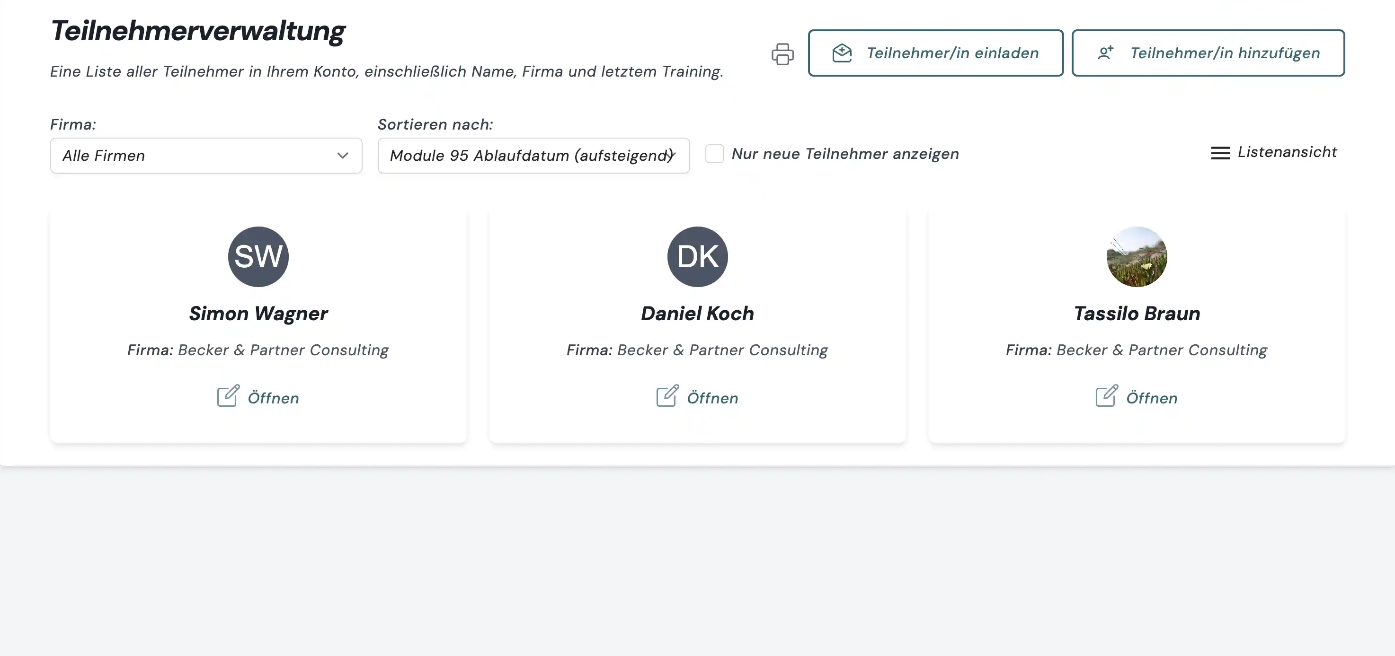Screen dimensions: 1395x656
Task: Click the Teilnehmer/in hinzufügen button
Action: point(1208,53)
